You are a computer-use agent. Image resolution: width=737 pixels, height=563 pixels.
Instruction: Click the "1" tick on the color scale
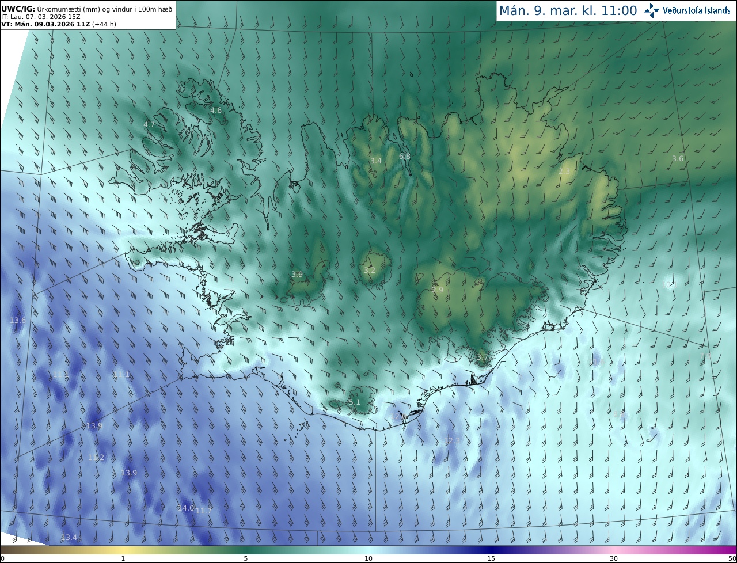(x=123, y=558)
